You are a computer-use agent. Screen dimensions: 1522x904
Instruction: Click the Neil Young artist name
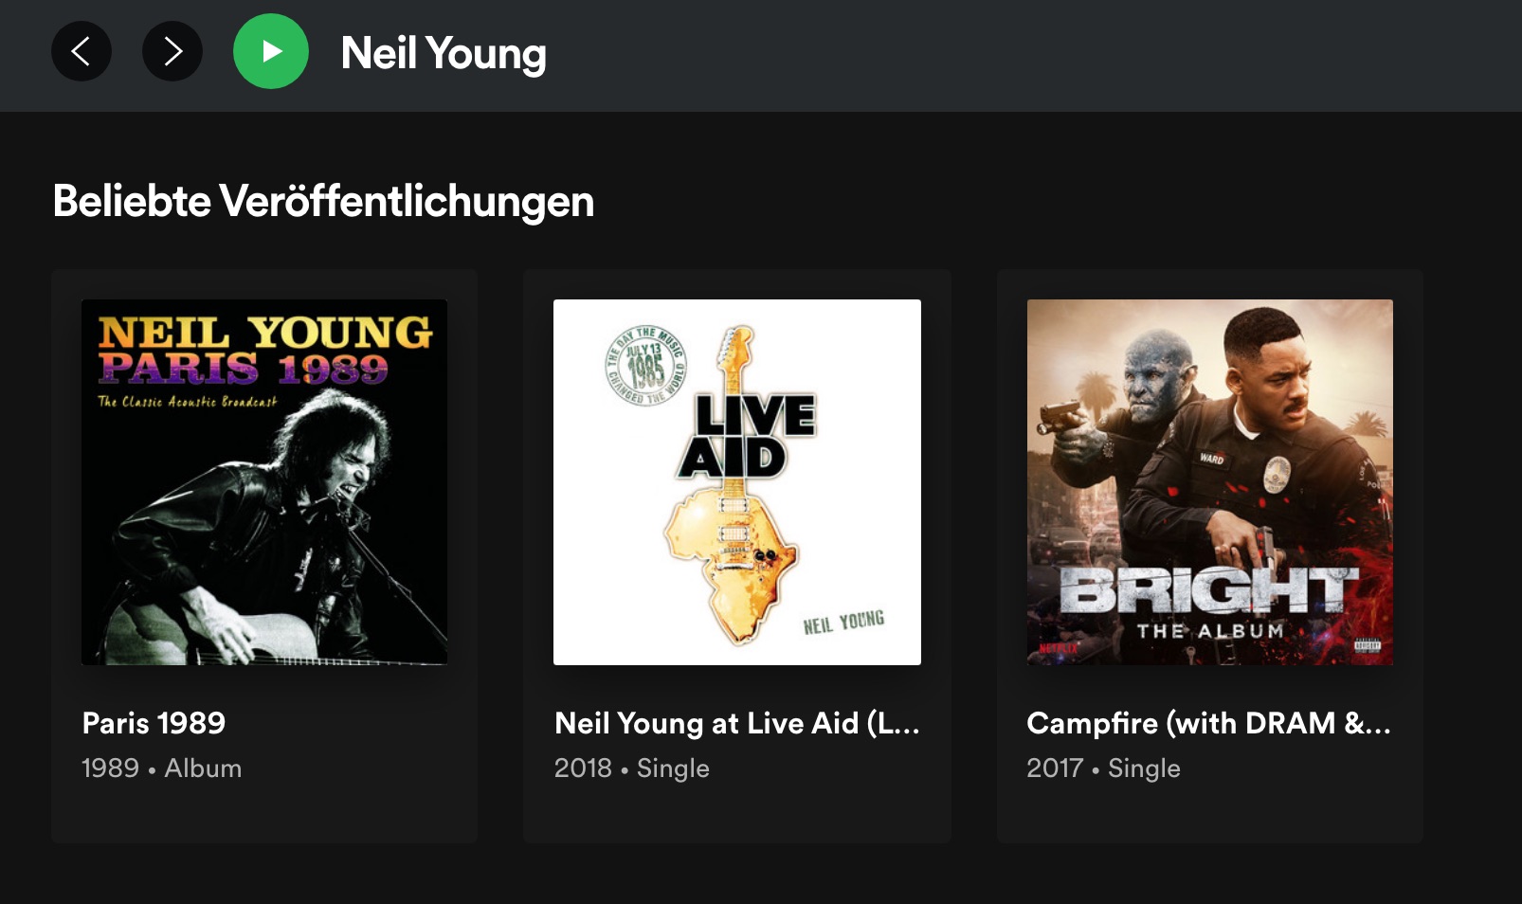[443, 54]
